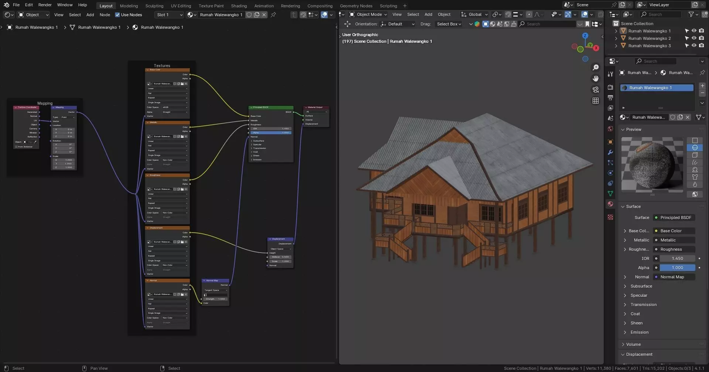This screenshot has height=372, width=709.
Task: Select the cube preview shape
Action: 695,155
